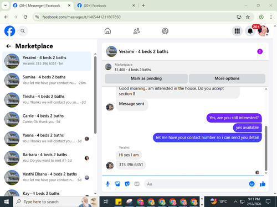
Task: Open Yanna 4 beds 2 baths chat
Action: (47, 139)
